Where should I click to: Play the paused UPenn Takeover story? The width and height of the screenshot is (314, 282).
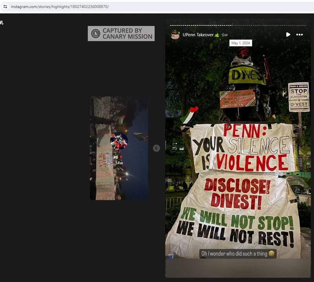point(288,35)
